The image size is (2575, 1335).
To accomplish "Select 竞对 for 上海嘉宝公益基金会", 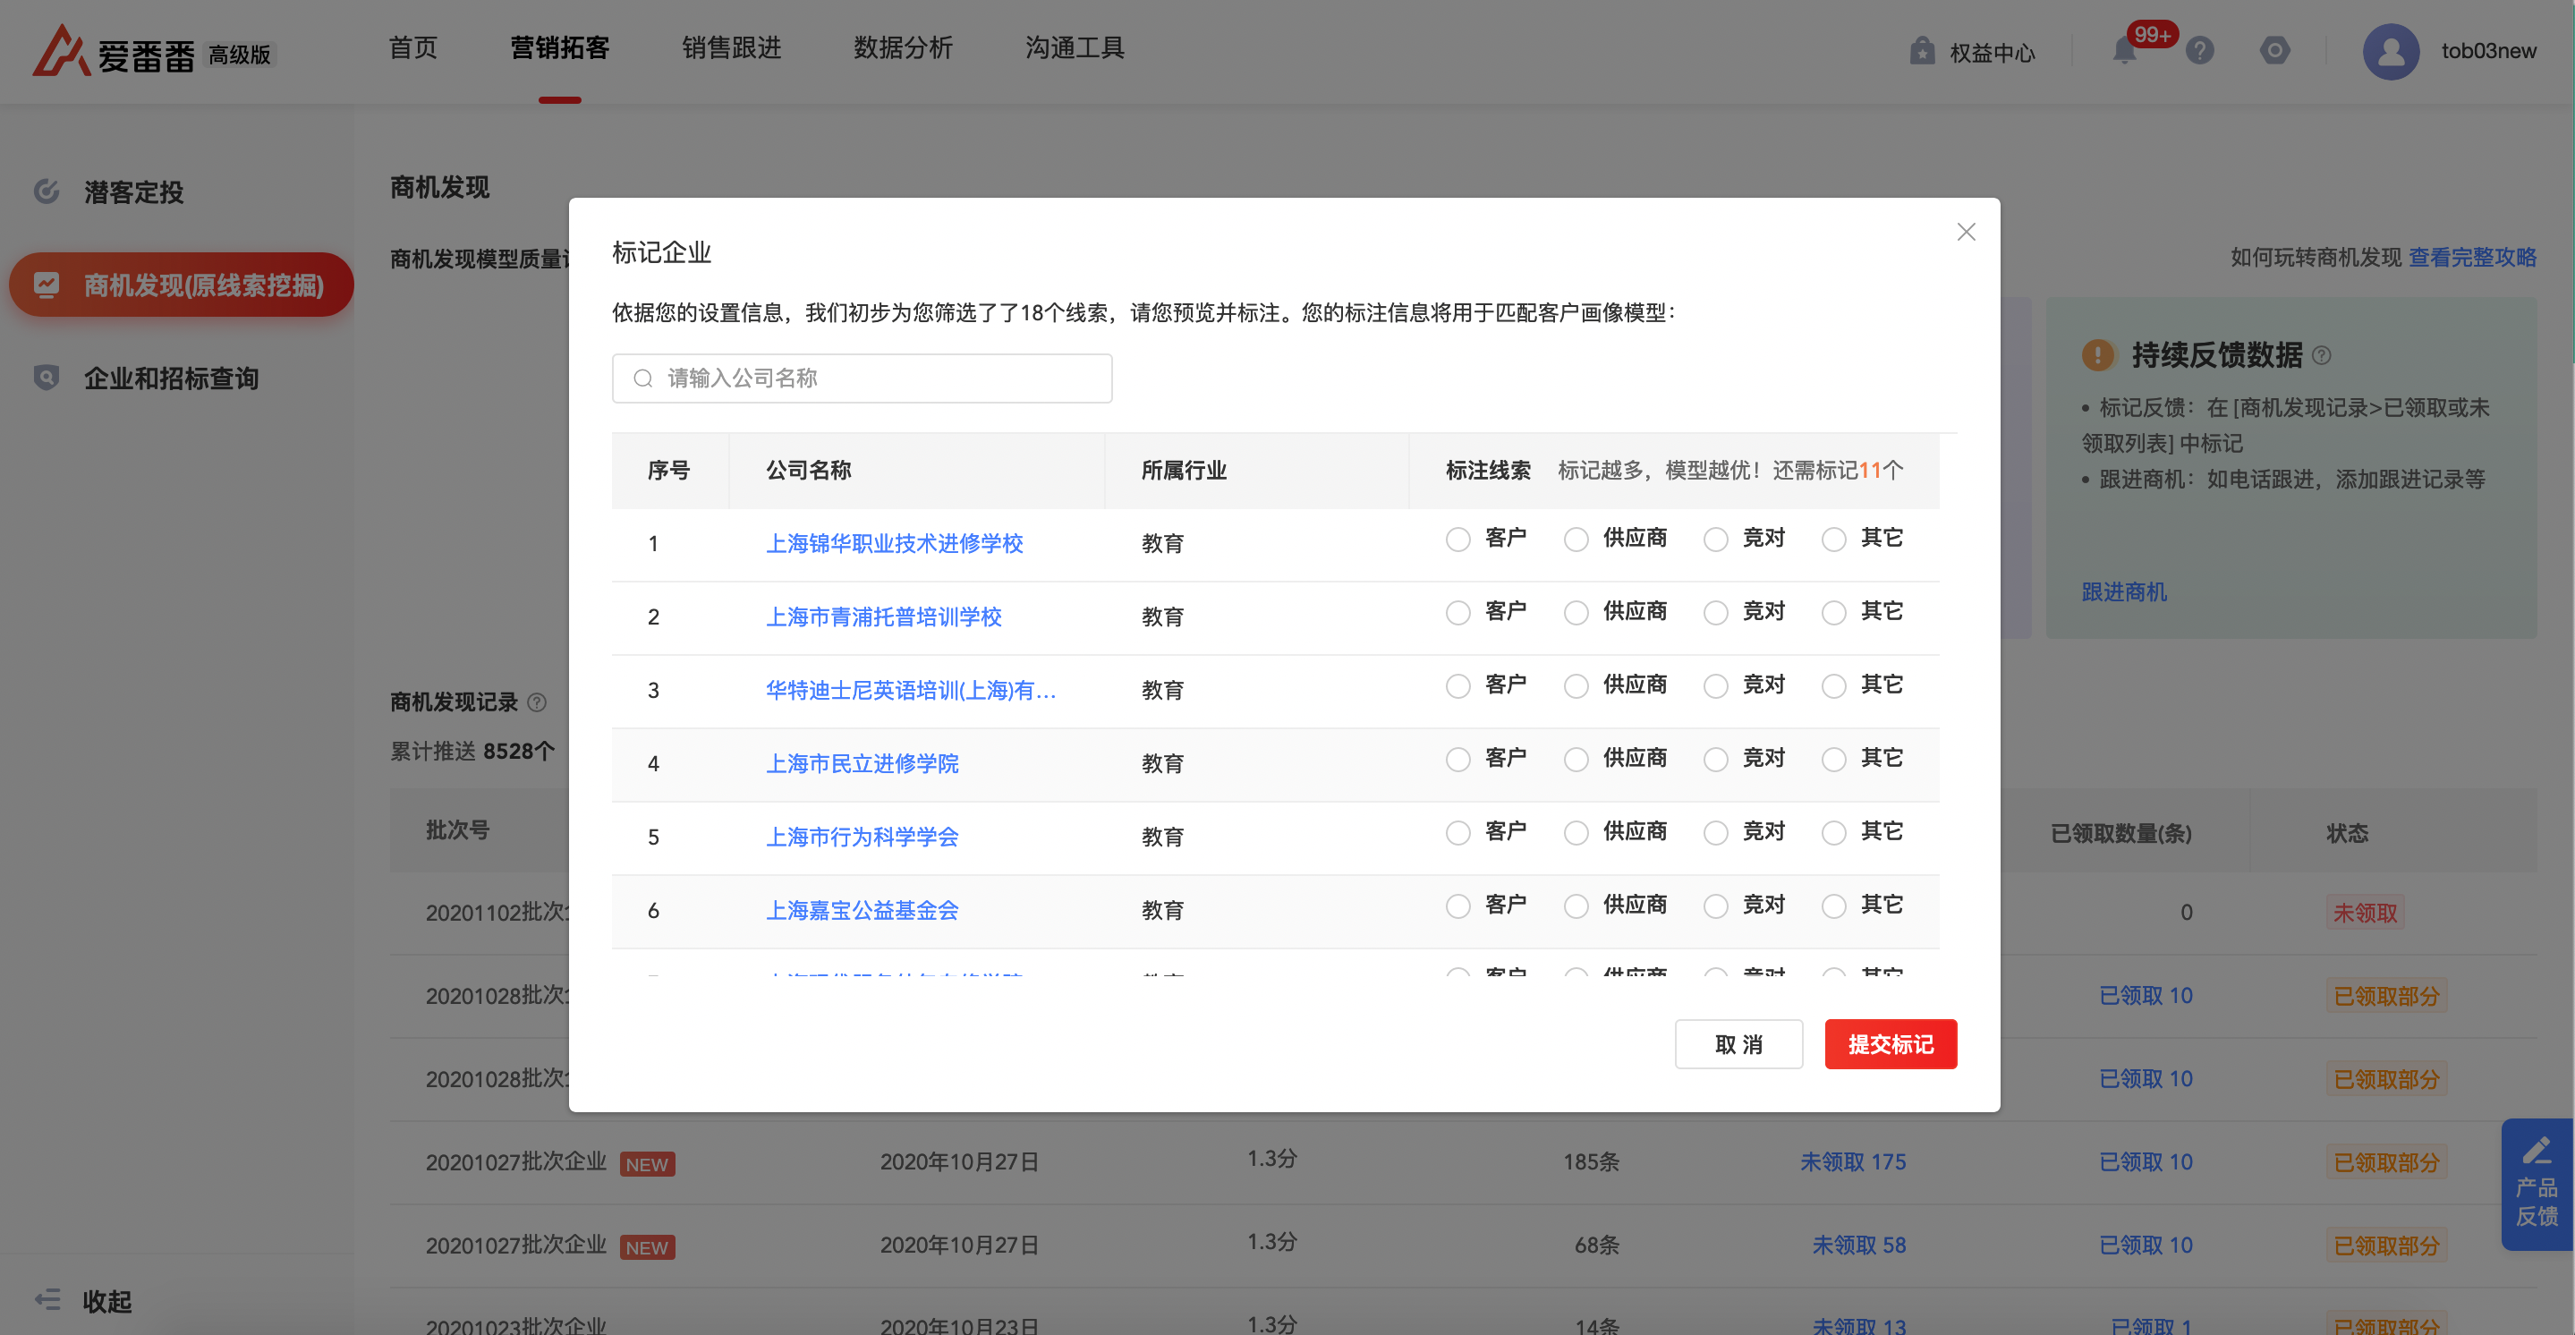I will pos(1715,906).
